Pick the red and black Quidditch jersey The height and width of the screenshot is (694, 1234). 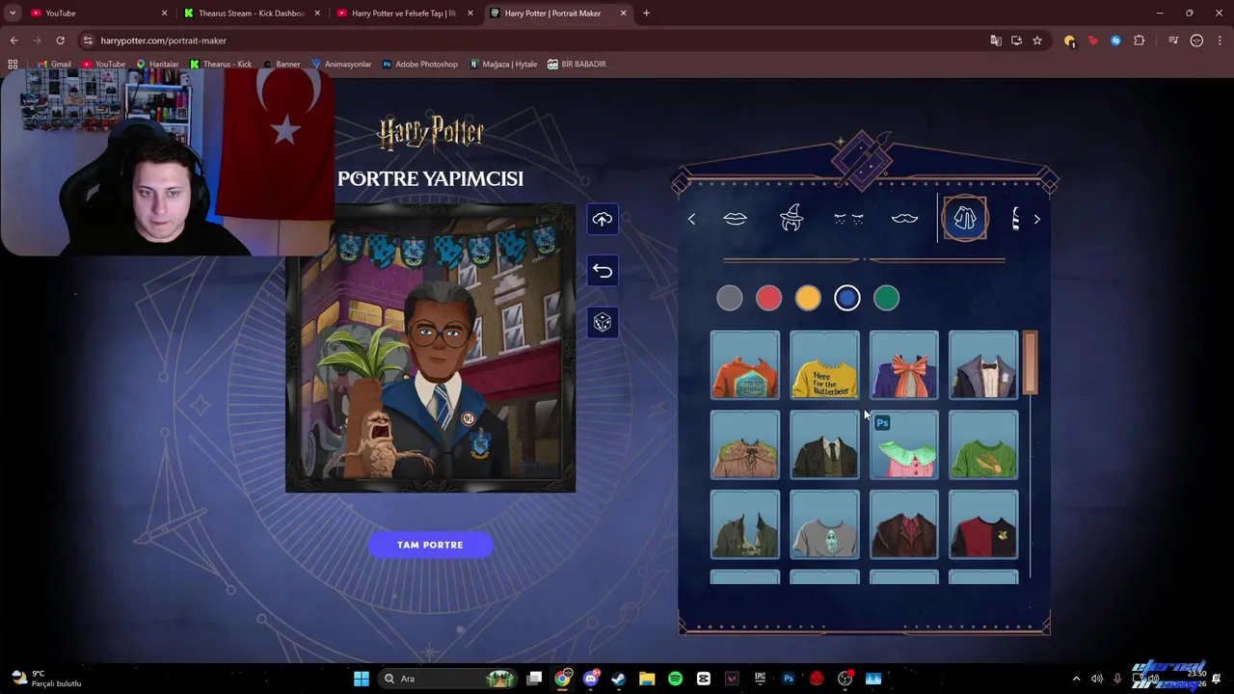[983, 525]
